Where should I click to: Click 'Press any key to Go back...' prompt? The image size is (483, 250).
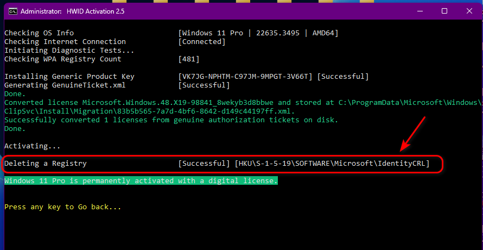coord(63,207)
